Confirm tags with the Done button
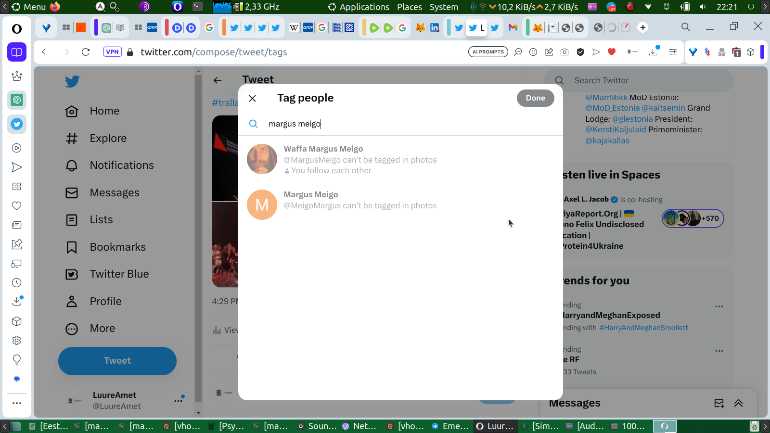Viewport: 770px width, 433px height. click(x=535, y=98)
